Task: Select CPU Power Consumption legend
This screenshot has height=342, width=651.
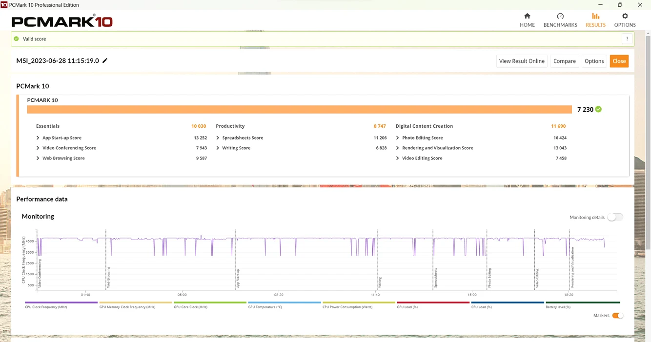Action: 359,305
